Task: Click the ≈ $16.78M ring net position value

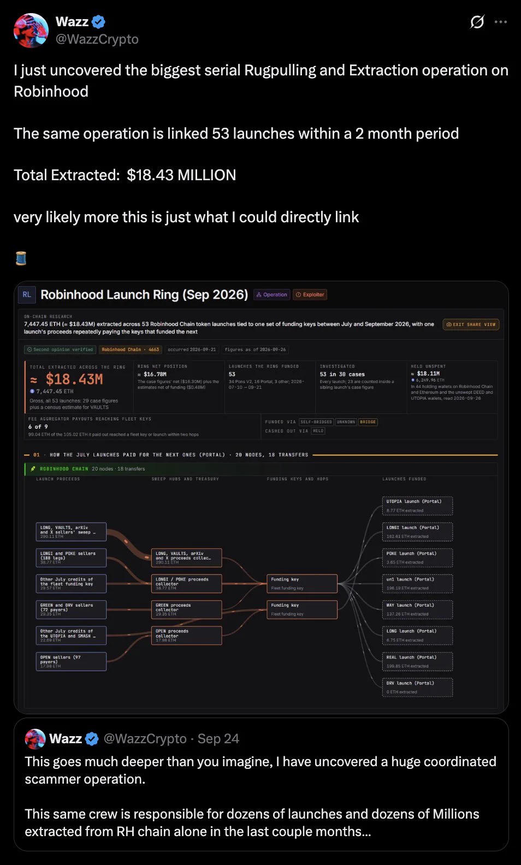Action: coord(152,374)
